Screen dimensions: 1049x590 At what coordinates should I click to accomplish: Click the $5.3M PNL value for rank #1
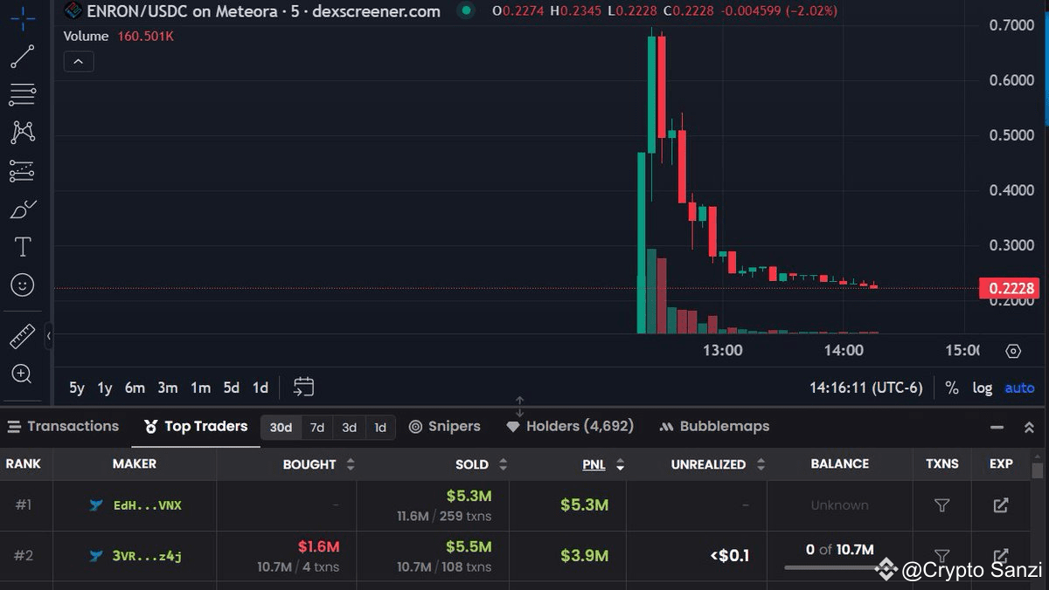tap(584, 505)
